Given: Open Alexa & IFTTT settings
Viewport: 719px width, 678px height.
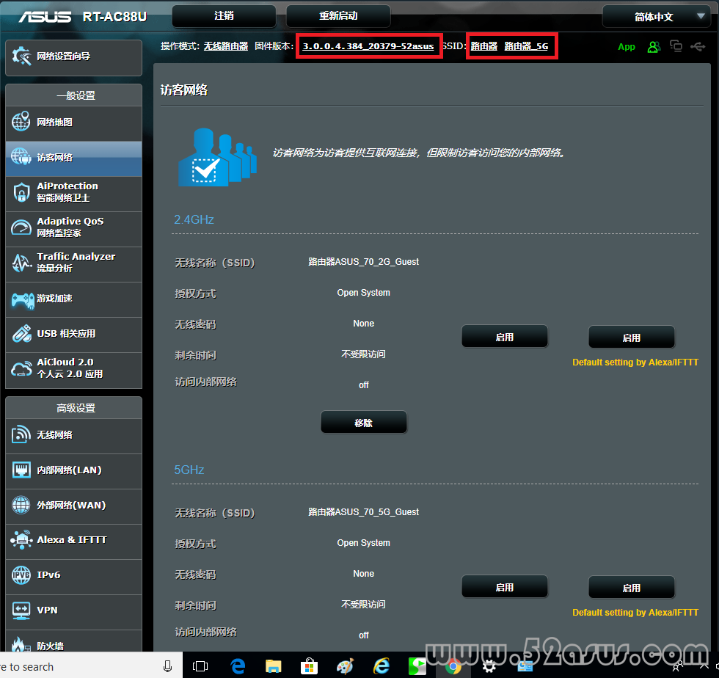Looking at the screenshot, I should click(74, 540).
